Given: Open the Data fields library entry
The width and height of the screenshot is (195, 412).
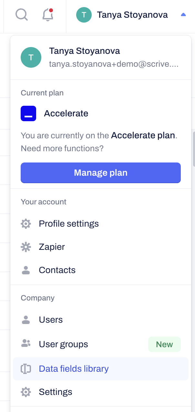Looking at the screenshot, I should [x=74, y=369].
